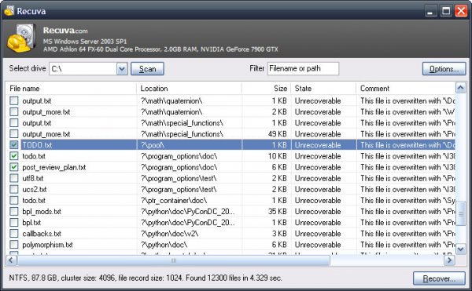This screenshot has height=291, width=472.
Task: Click the Recuva hard hat drive logo
Action: [21, 38]
